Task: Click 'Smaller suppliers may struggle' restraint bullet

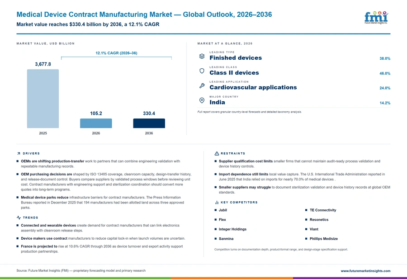Action: 245,187
